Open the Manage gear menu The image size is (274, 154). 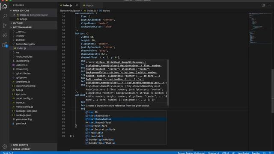coord(5,146)
